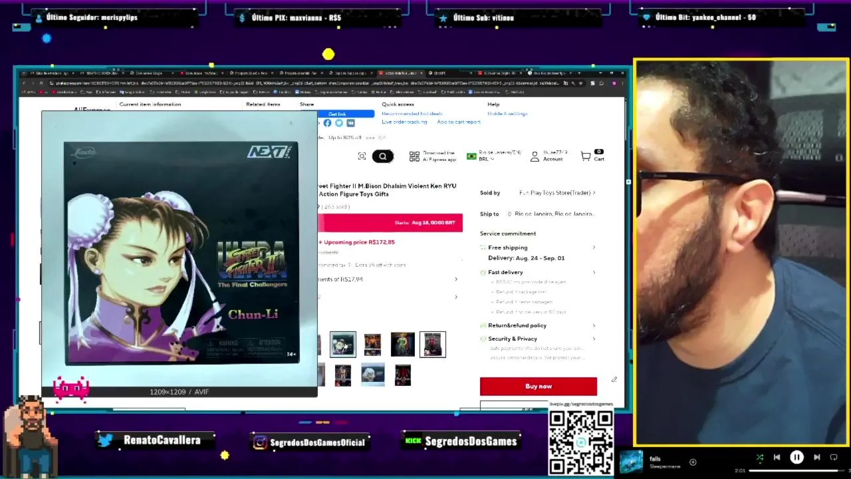Open Live order tracking link
This screenshot has height=479, width=851.
pos(404,122)
